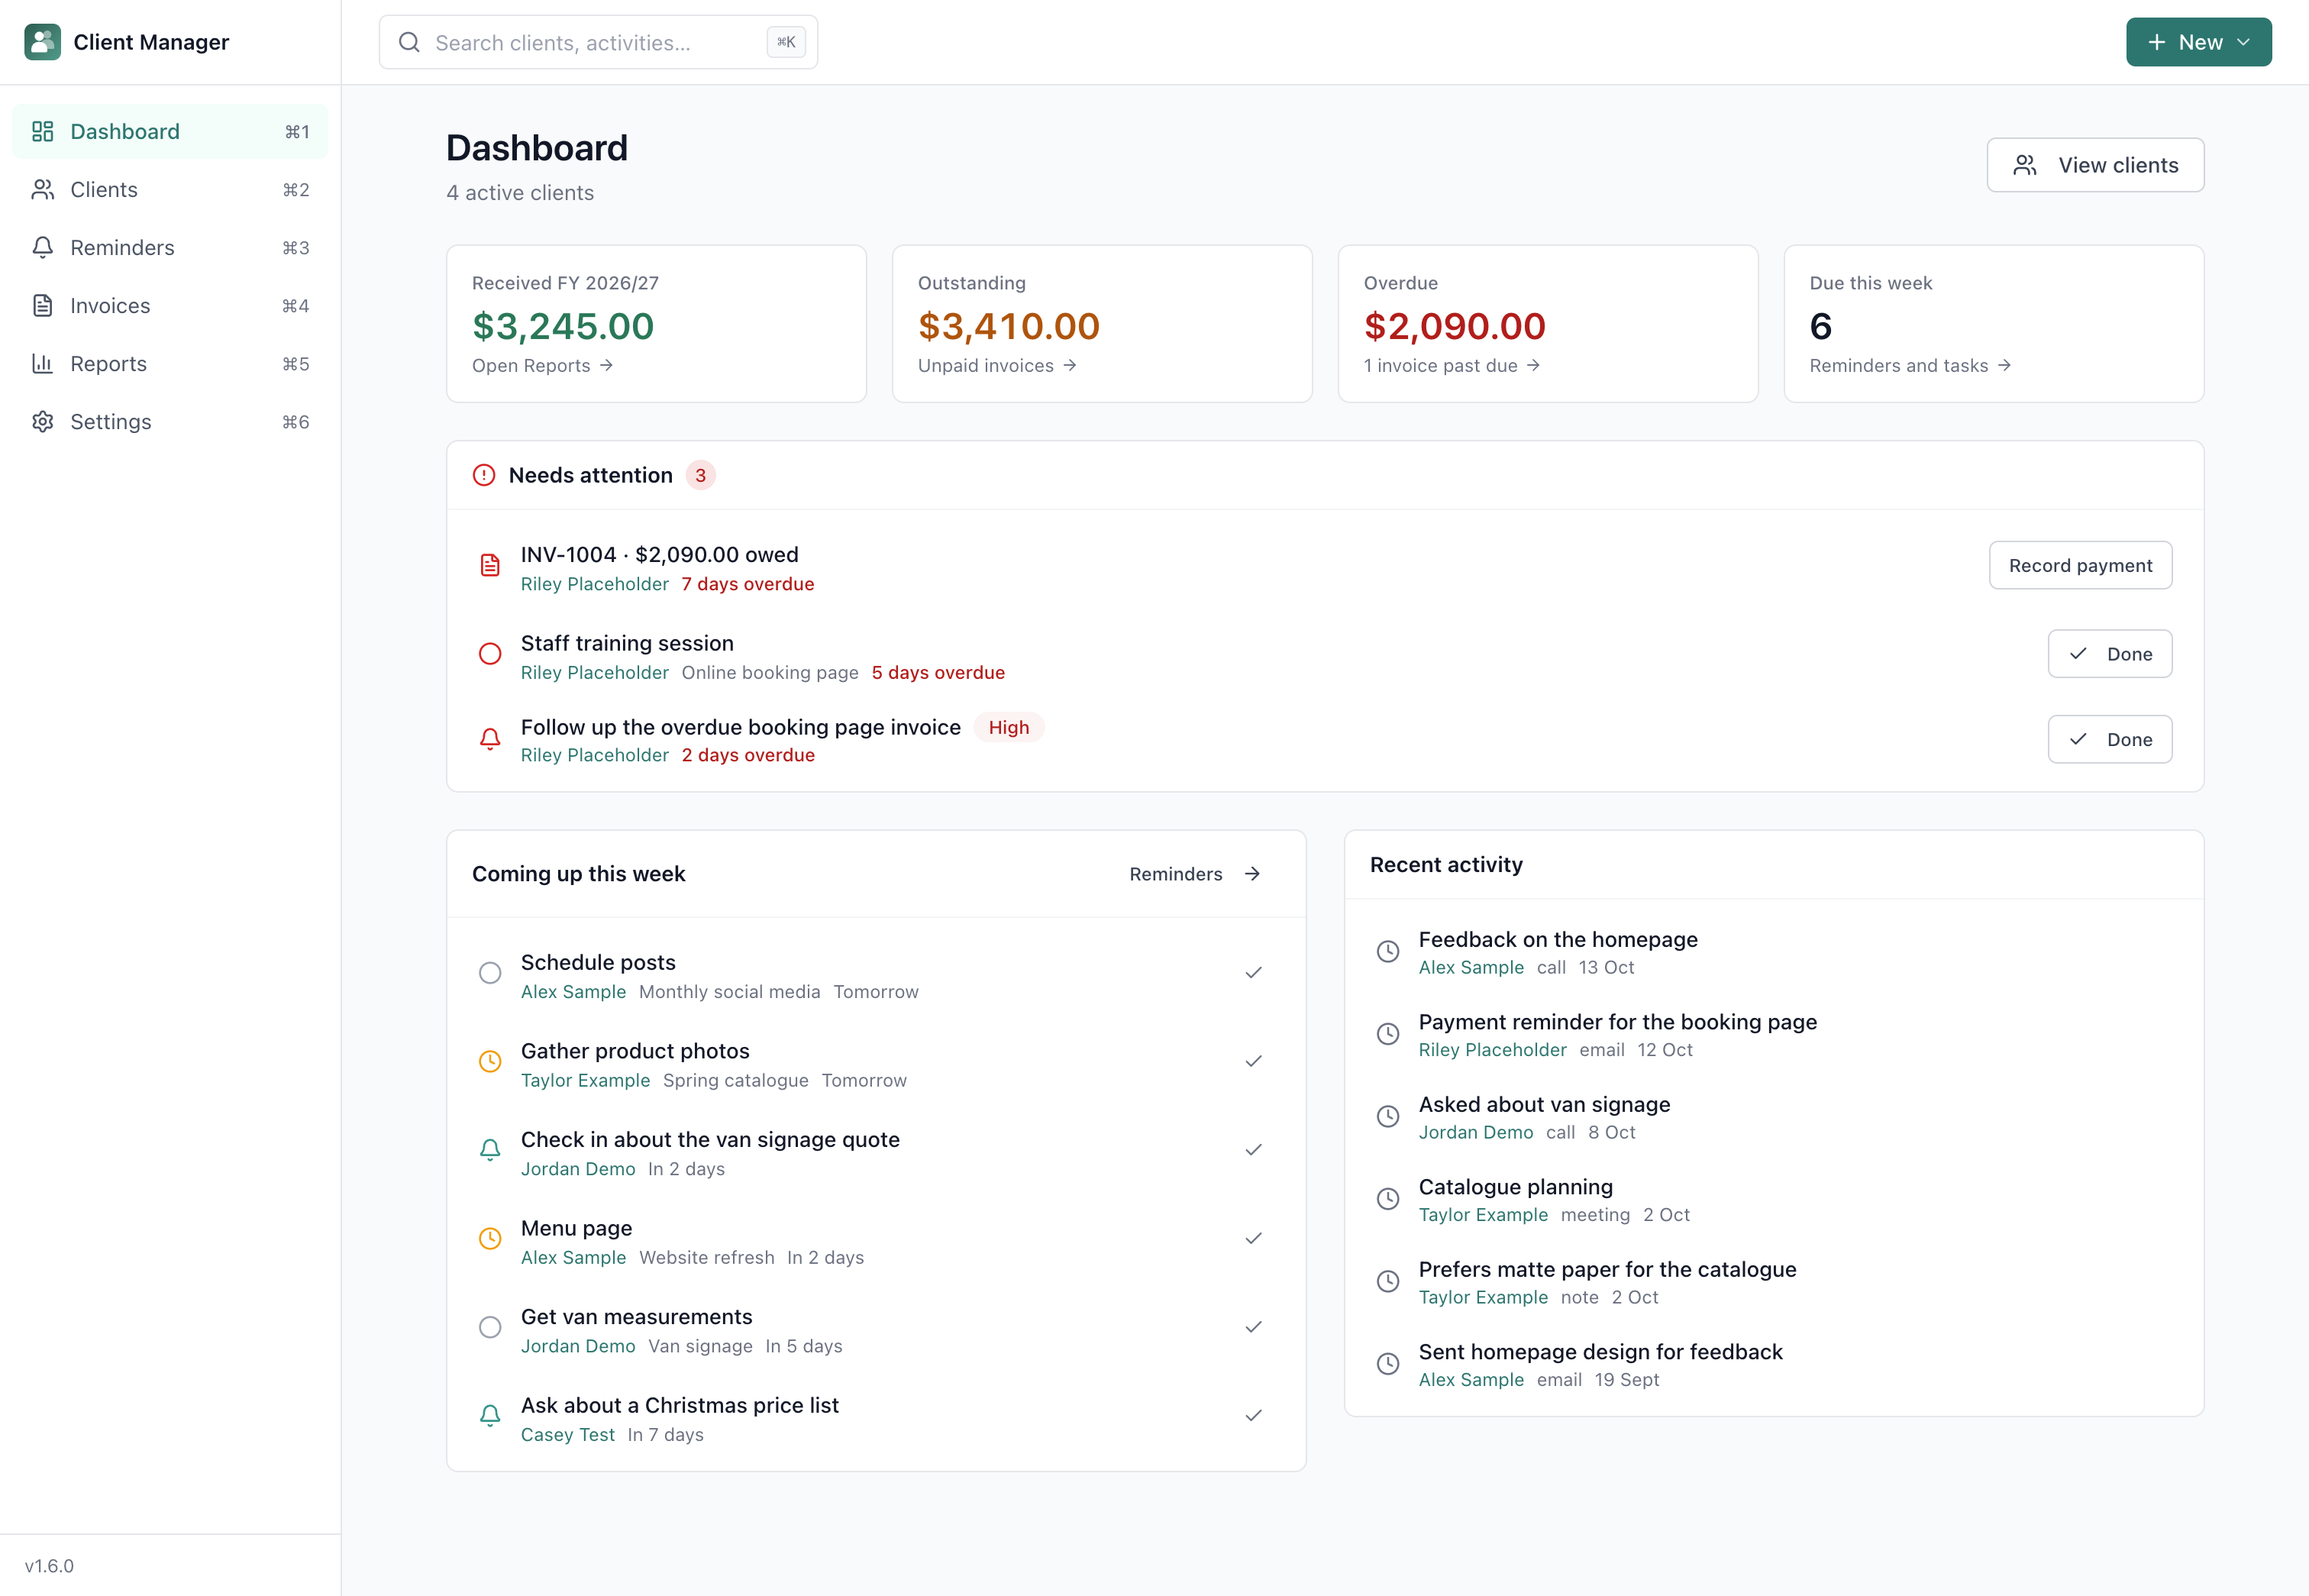Click the alert icon next to Needs attention
Image resolution: width=2309 pixels, height=1596 pixels.
[x=484, y=475]
